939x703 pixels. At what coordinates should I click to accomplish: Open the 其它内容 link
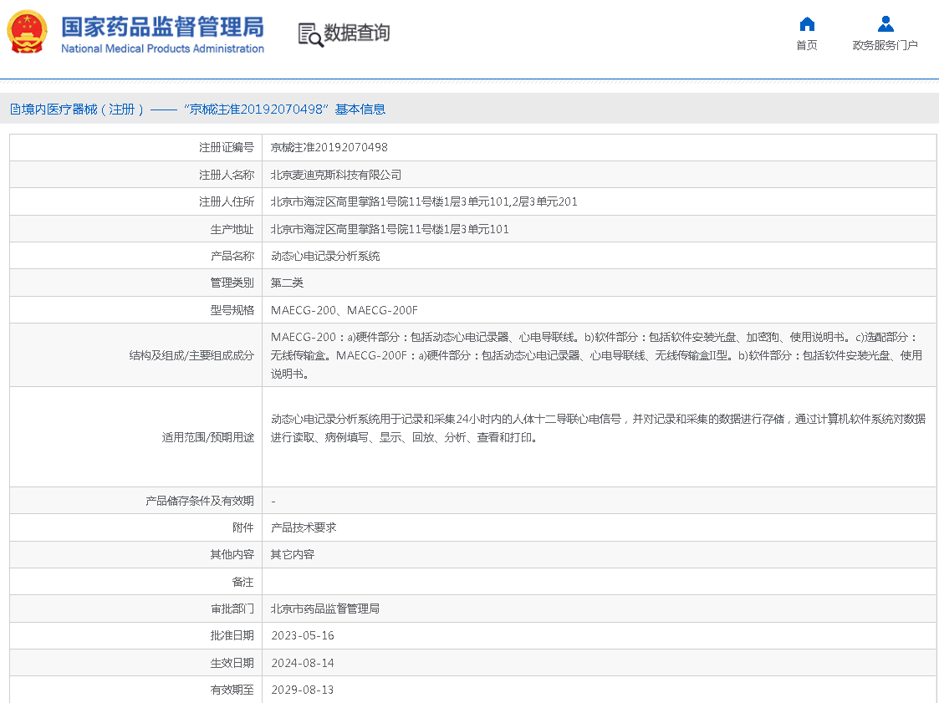(293, 554)
